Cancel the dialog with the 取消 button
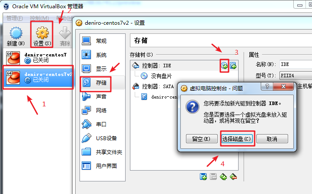 click(272, 138)
